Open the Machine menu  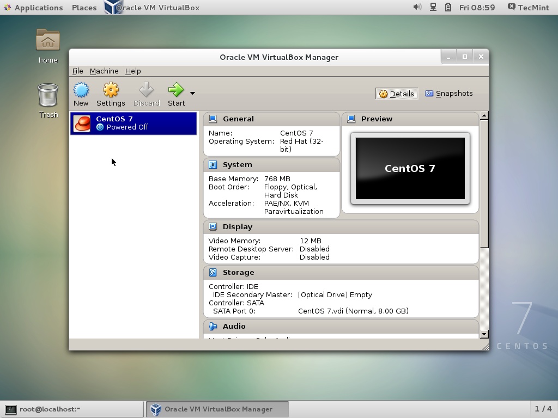(104, 71)
